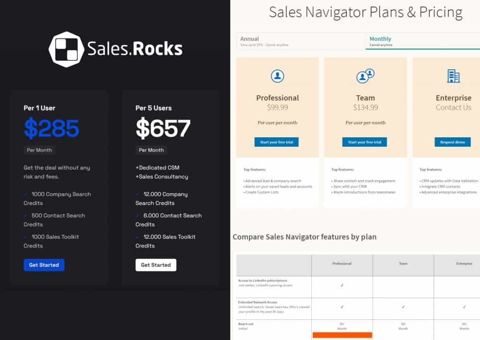Select the Professional column header in comparison table
This screenshot has width=480, height=340.
[x=342, y=264]
